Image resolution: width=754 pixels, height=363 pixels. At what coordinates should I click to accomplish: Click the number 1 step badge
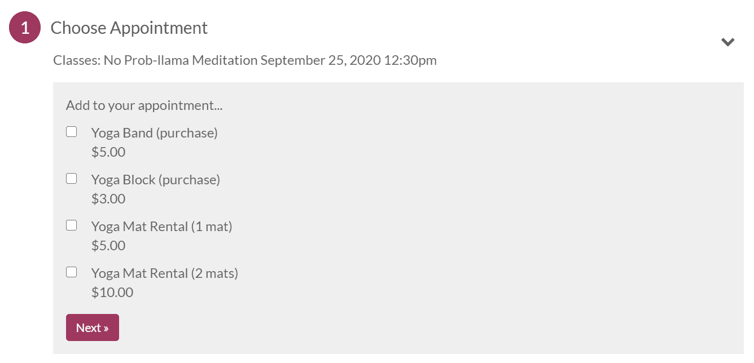pyautogui.click(x=25, y=28)
